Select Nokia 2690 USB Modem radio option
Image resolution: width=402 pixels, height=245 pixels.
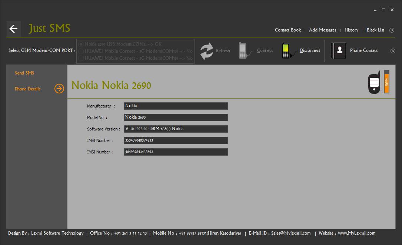81,44
